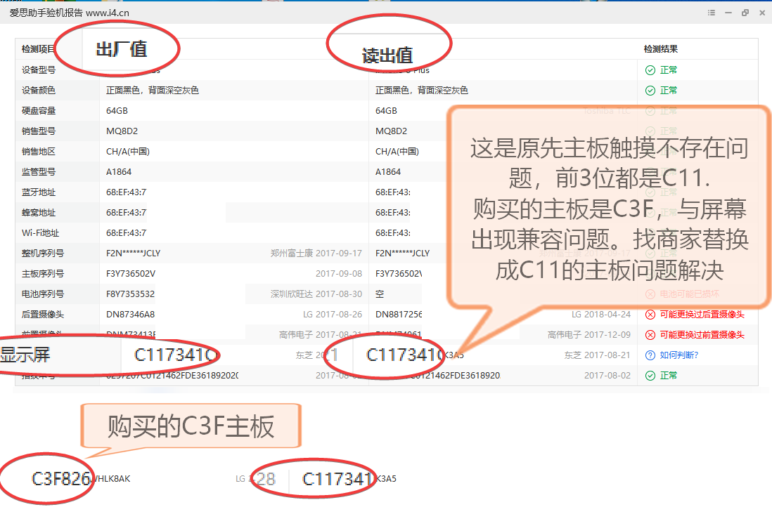Click green check icon for 设备型号 row

point(650,70)
